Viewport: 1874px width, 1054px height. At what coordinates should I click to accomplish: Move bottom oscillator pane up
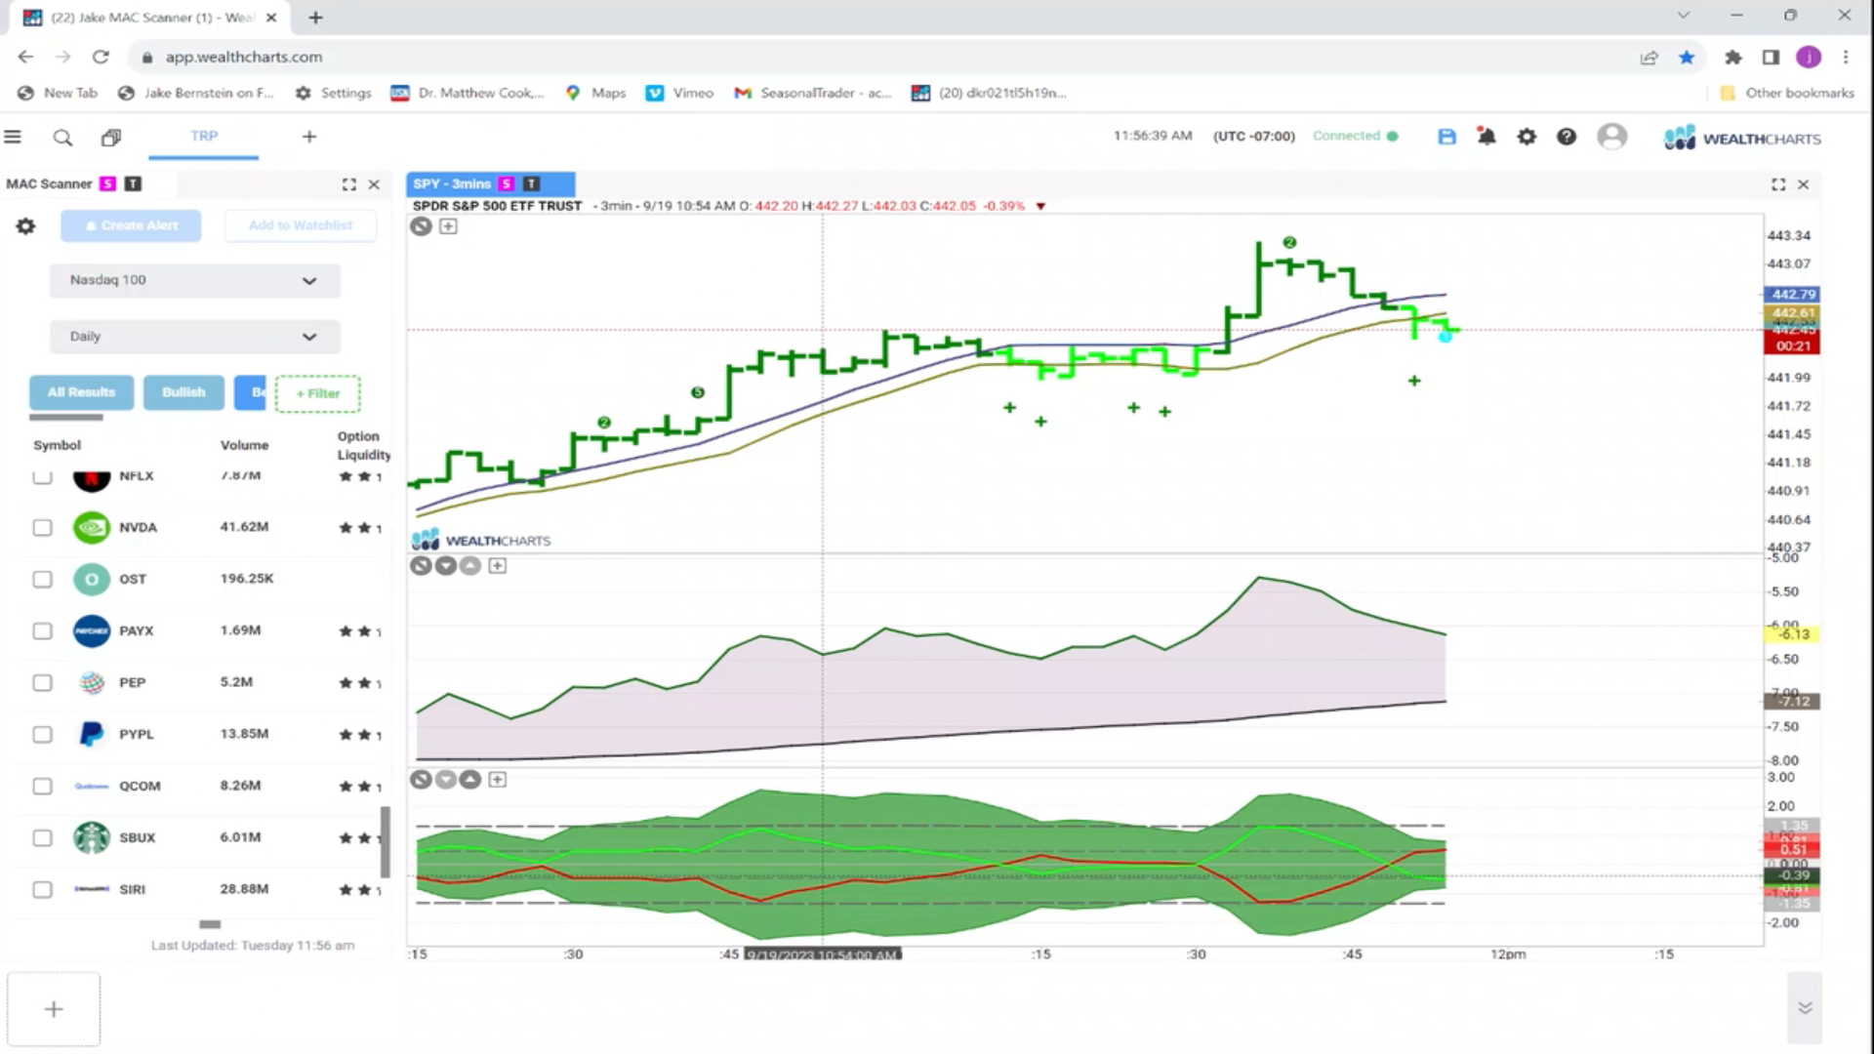point(470,780)
